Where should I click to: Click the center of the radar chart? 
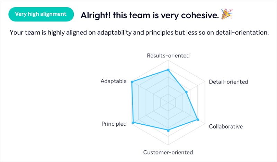click(x=168, y=103)
